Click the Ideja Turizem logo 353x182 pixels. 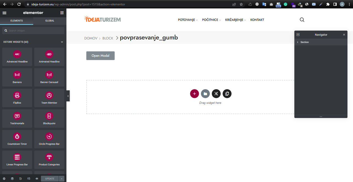[103, 19]
